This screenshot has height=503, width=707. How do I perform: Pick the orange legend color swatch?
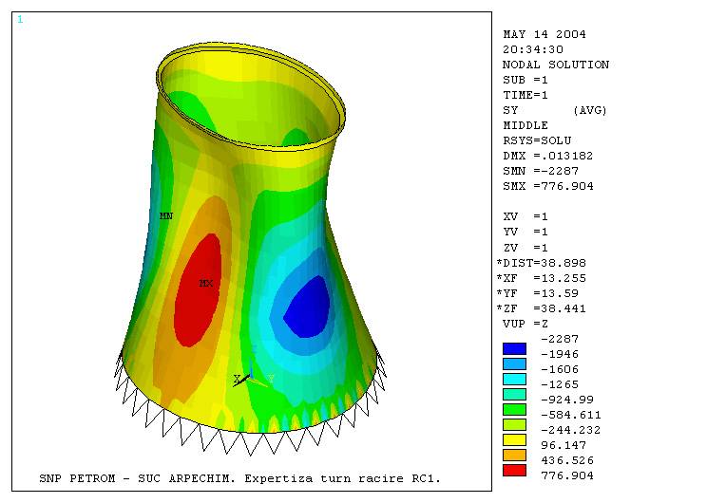514,455
